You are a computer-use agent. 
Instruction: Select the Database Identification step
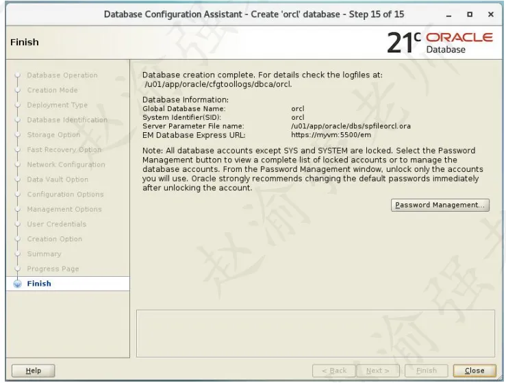[x=67, y=120]
